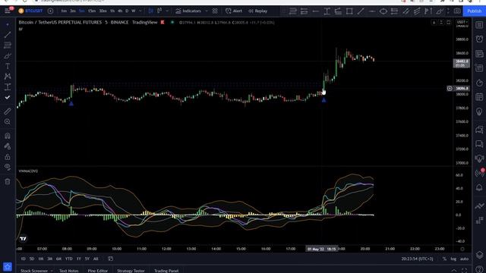Set the date range to YTD
This screenshot has width=486, height=273.
tap(69, 259)
